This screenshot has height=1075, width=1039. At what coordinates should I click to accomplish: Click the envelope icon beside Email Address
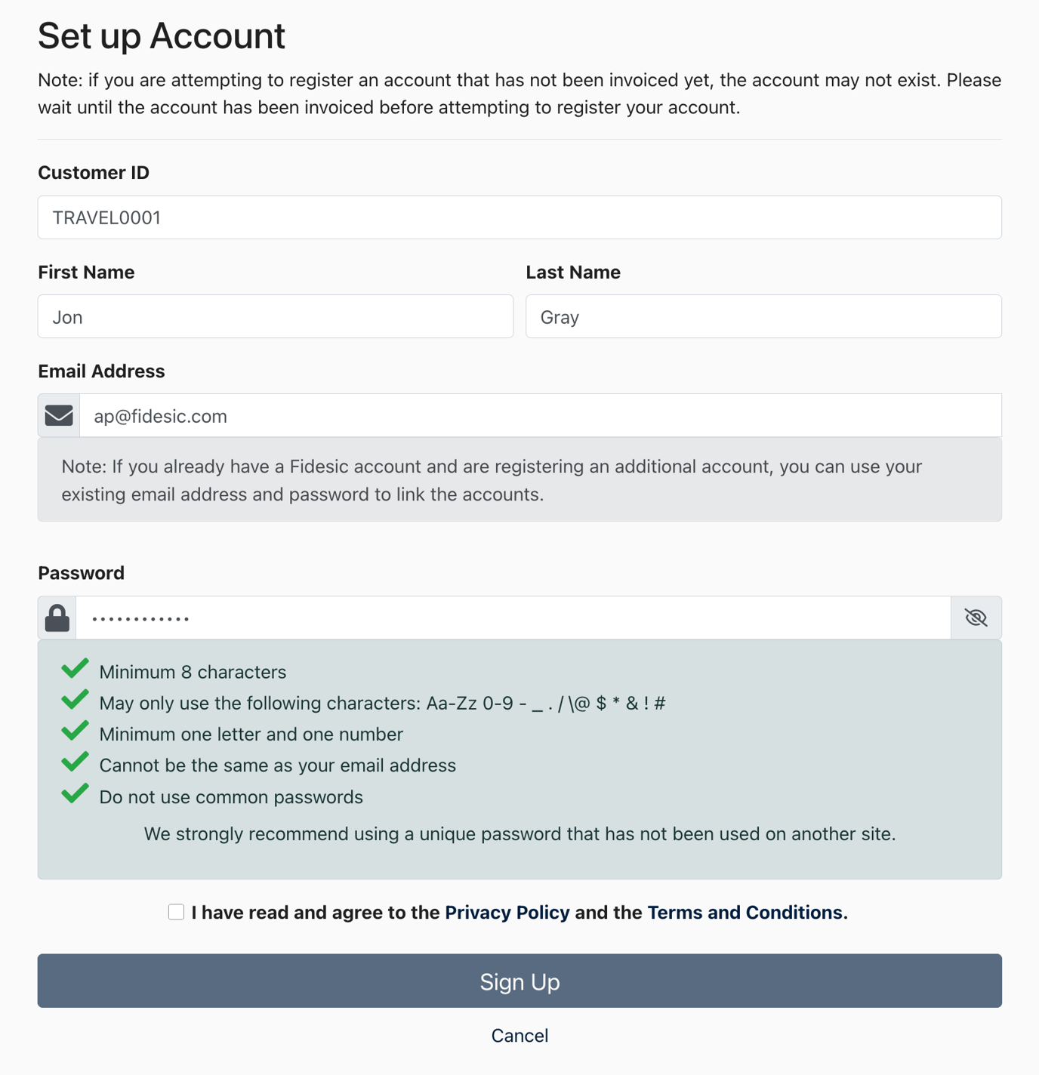(57, 414)
